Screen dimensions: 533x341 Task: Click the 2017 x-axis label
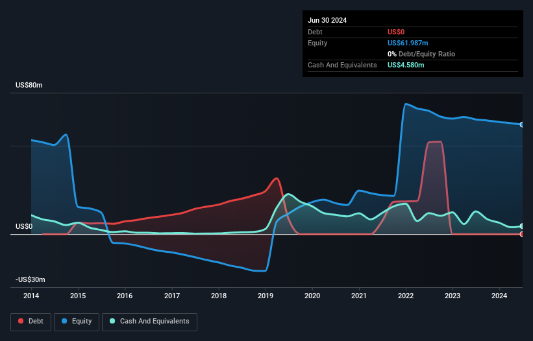click(x=172, y=296)
